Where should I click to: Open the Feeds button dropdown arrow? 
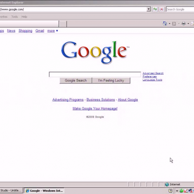179,24
